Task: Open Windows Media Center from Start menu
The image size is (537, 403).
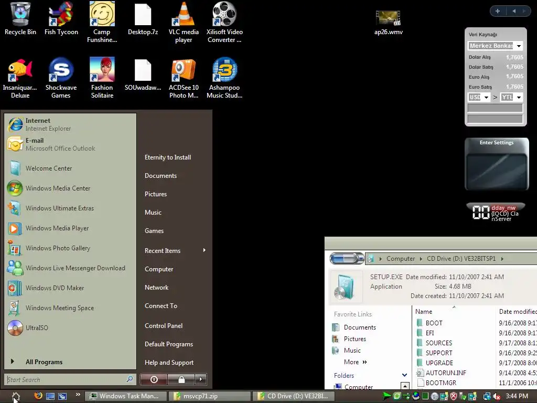Action: [70, 188]
